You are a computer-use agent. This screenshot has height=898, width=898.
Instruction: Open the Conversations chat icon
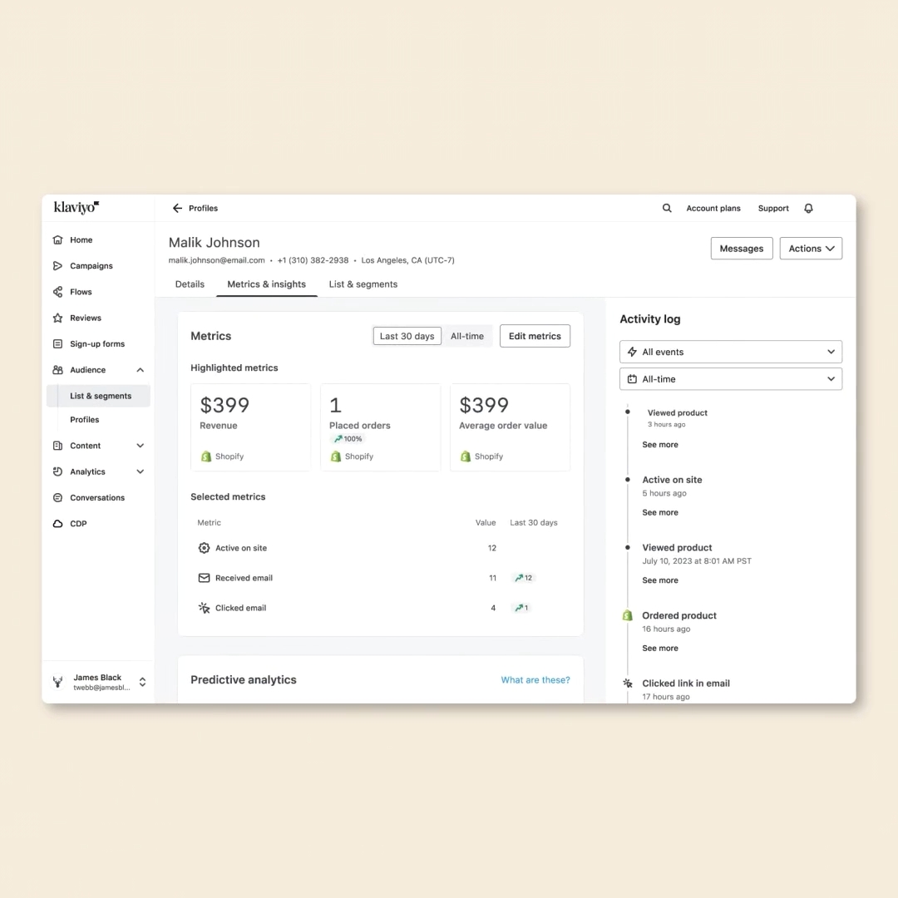point(57,498)
